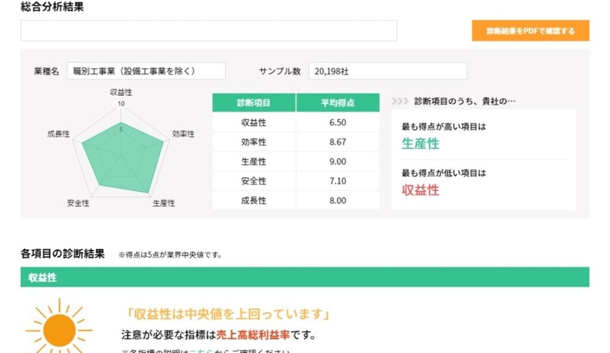Image resolution: width=610 pixels, height=353 pixels.
Task: Open diagnosis results as PDF with orange button
Action: (530, 31)
